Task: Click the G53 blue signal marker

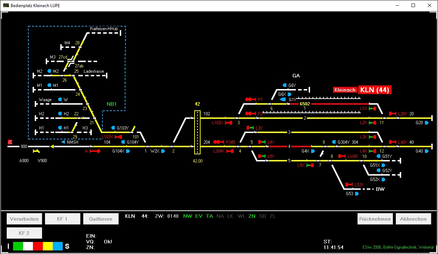Action: pyautogui.click(x=357, y=194)
